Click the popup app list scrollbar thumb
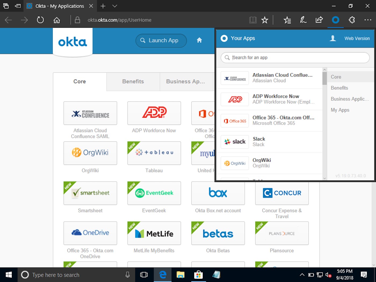376x282 pixels. [325, 78]
